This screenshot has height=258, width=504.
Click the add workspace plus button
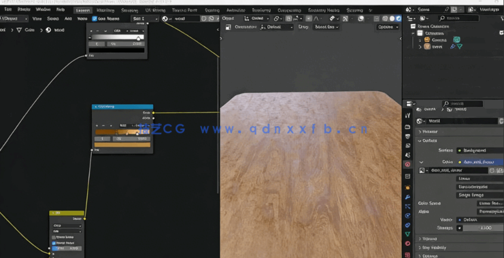pos(370,10)
